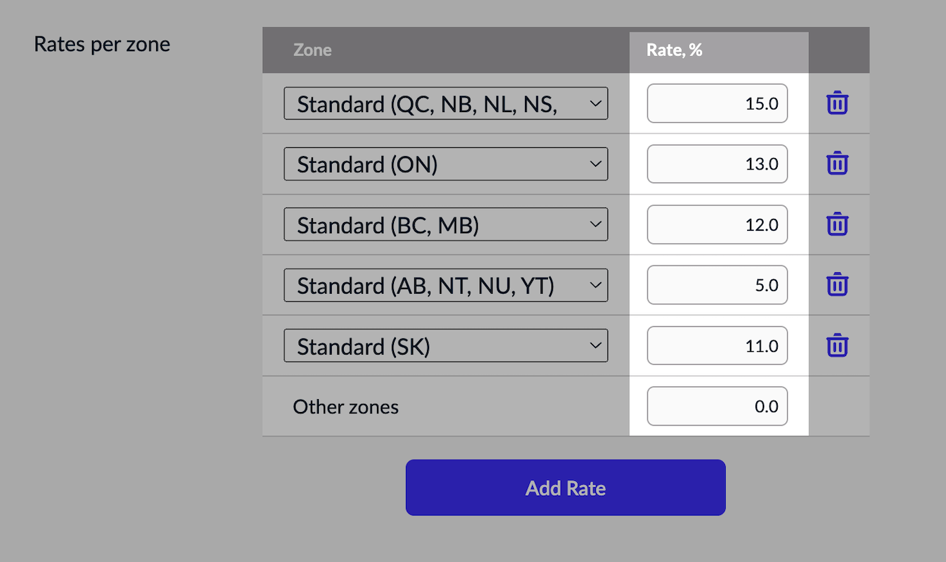
Task: Click the Rates per zone label
Action: [102, 45]
